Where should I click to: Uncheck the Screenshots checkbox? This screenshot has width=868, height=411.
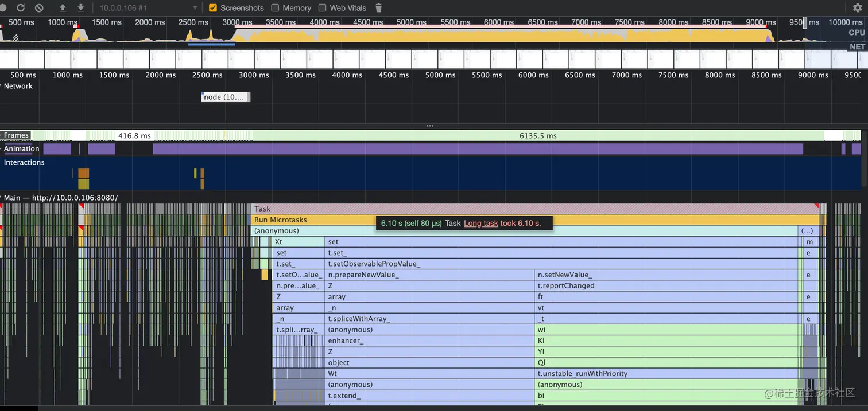click(x=213, y=8)
